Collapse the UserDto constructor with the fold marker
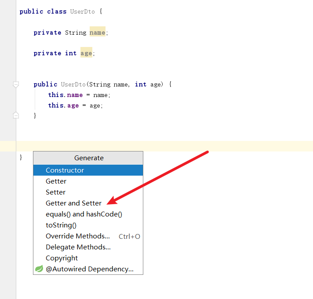The image size is (313, 299). point(16,84)
